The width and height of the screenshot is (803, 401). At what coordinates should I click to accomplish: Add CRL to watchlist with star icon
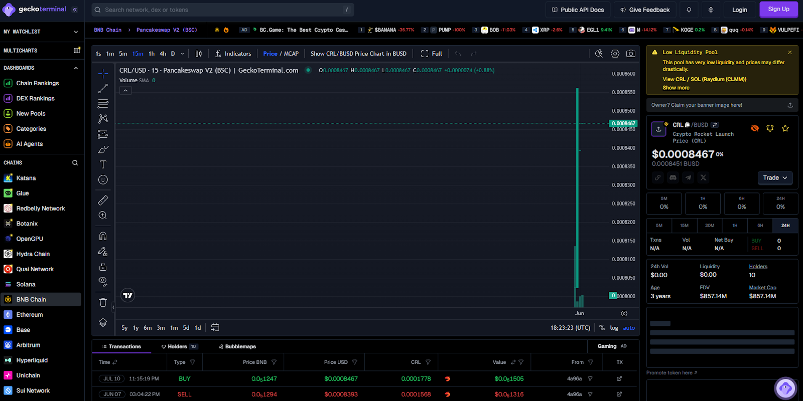point(785,128)
